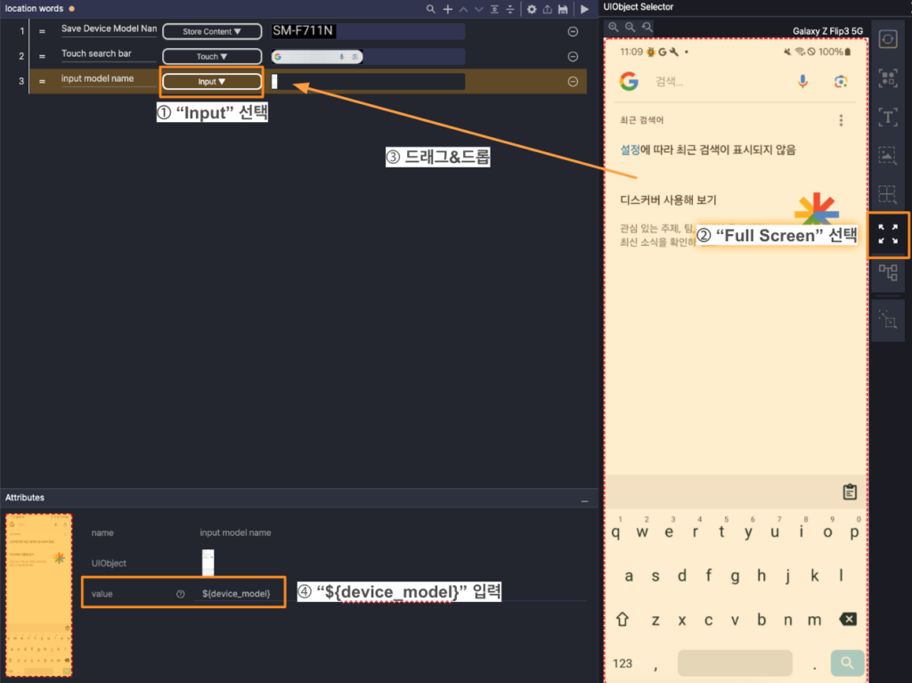Open the Store Content action dropdown

click(x=212, y=32)
